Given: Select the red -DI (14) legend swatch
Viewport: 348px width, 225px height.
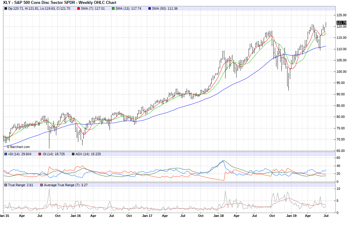Looking at the screenshot, I should pyautogui.click(x=39, y=154).
